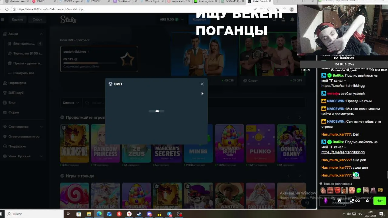Open the Казино search category dropdown

71,103
